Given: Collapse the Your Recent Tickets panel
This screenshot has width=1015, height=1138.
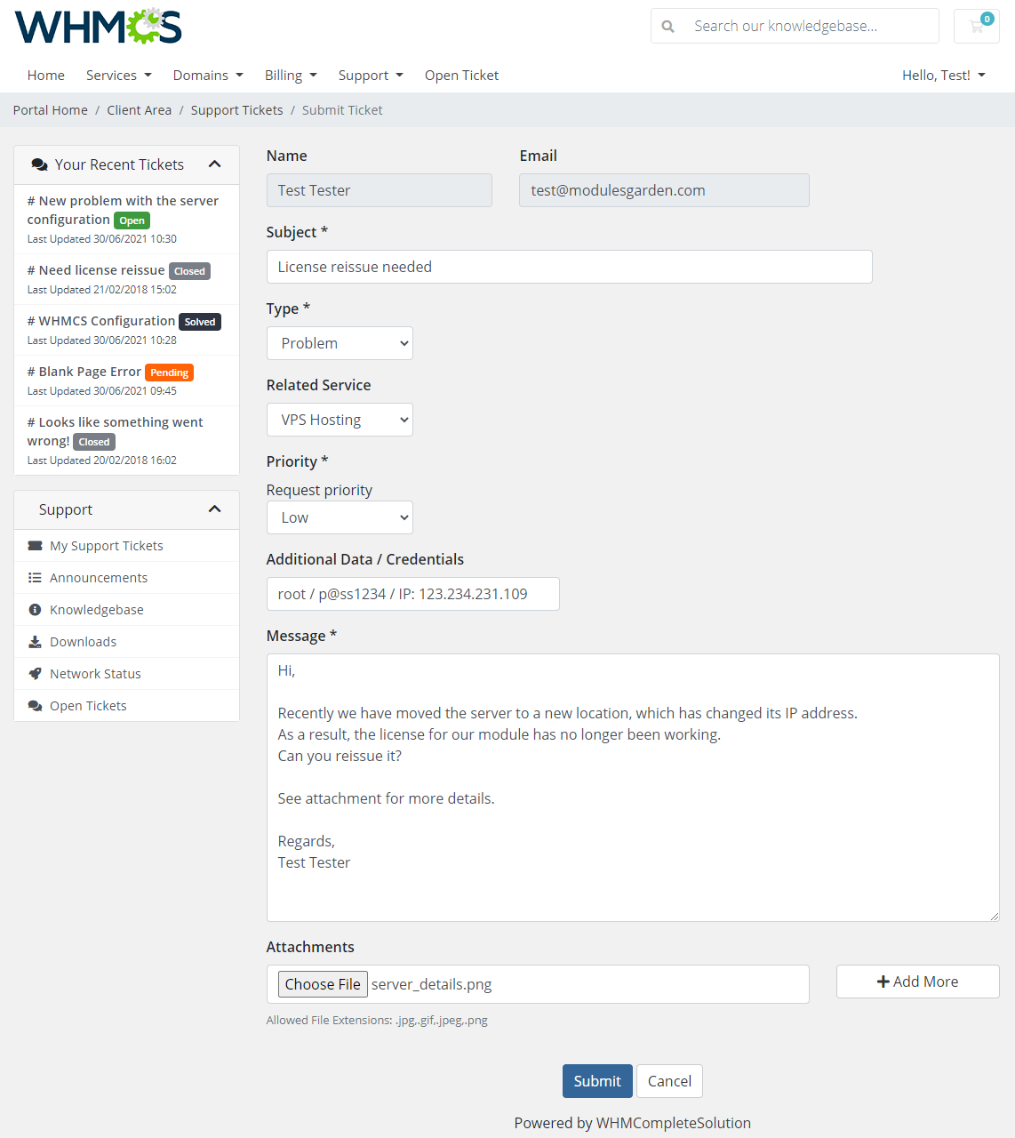Looking at the screenshot, I should click(x=214, y=164).
